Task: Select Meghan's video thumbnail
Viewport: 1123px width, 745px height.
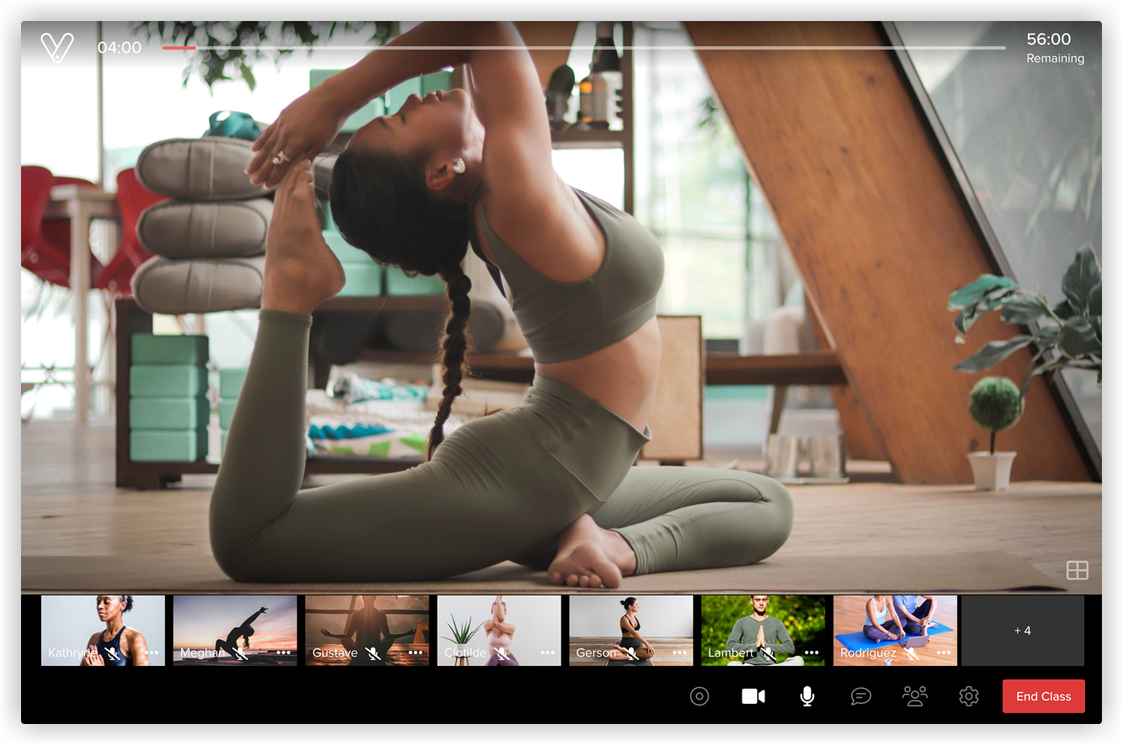Action: 235,631
